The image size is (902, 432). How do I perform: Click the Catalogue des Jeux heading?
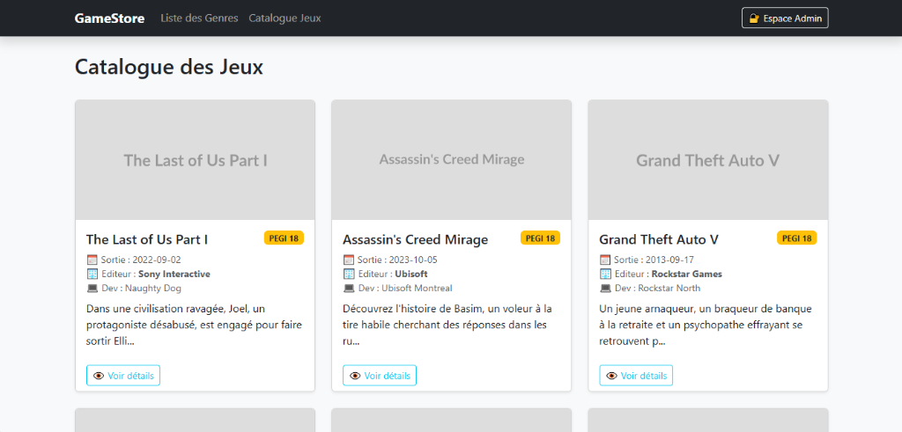169,67
